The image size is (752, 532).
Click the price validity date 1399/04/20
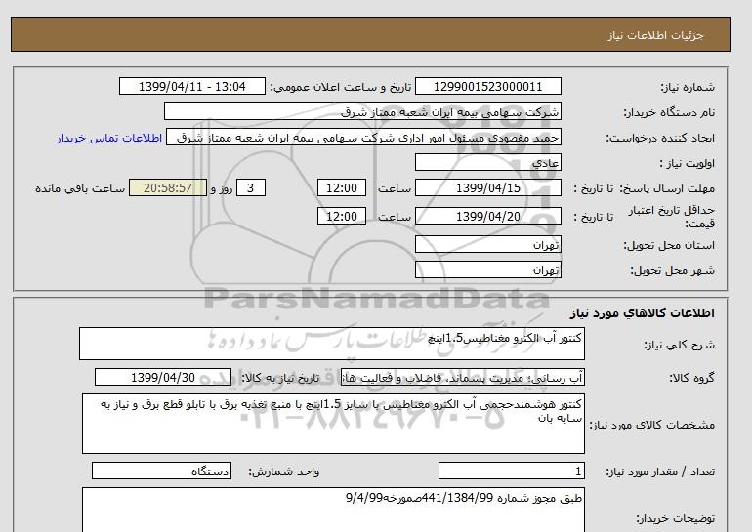pyautogui.click(x=487, y=216)
